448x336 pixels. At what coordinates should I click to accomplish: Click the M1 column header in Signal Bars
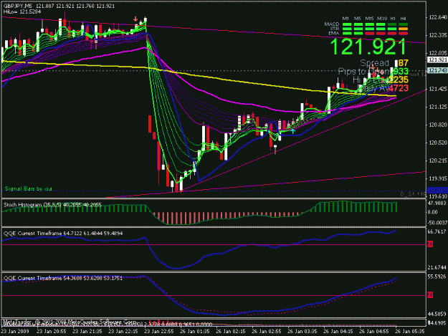click(x=345, y=19)
